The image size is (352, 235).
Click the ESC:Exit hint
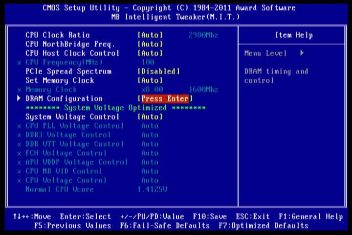pos(253,217)
